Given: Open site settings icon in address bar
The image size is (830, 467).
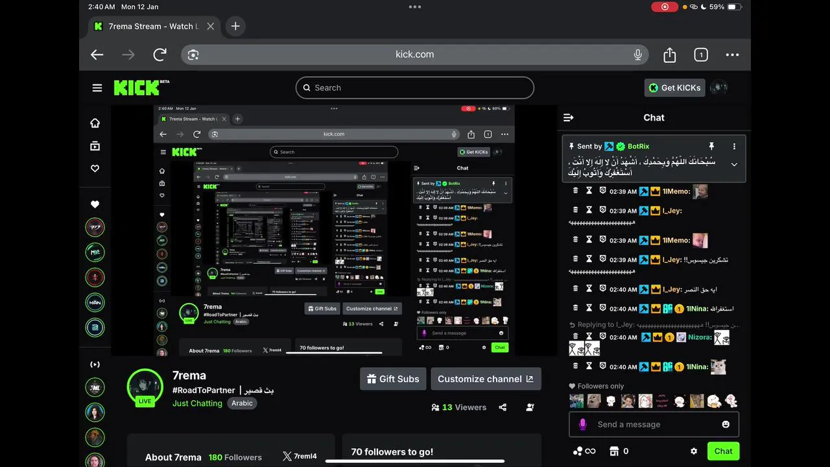Looking at the screenshot, I should pyautogui.click(x=193, y=55).
